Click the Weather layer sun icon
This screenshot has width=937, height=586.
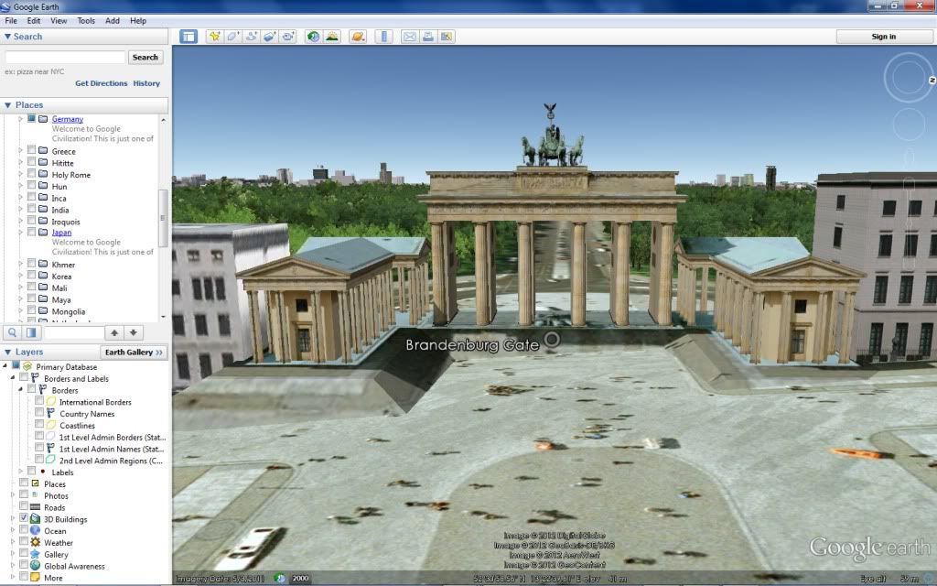click(x=36, y=542)
